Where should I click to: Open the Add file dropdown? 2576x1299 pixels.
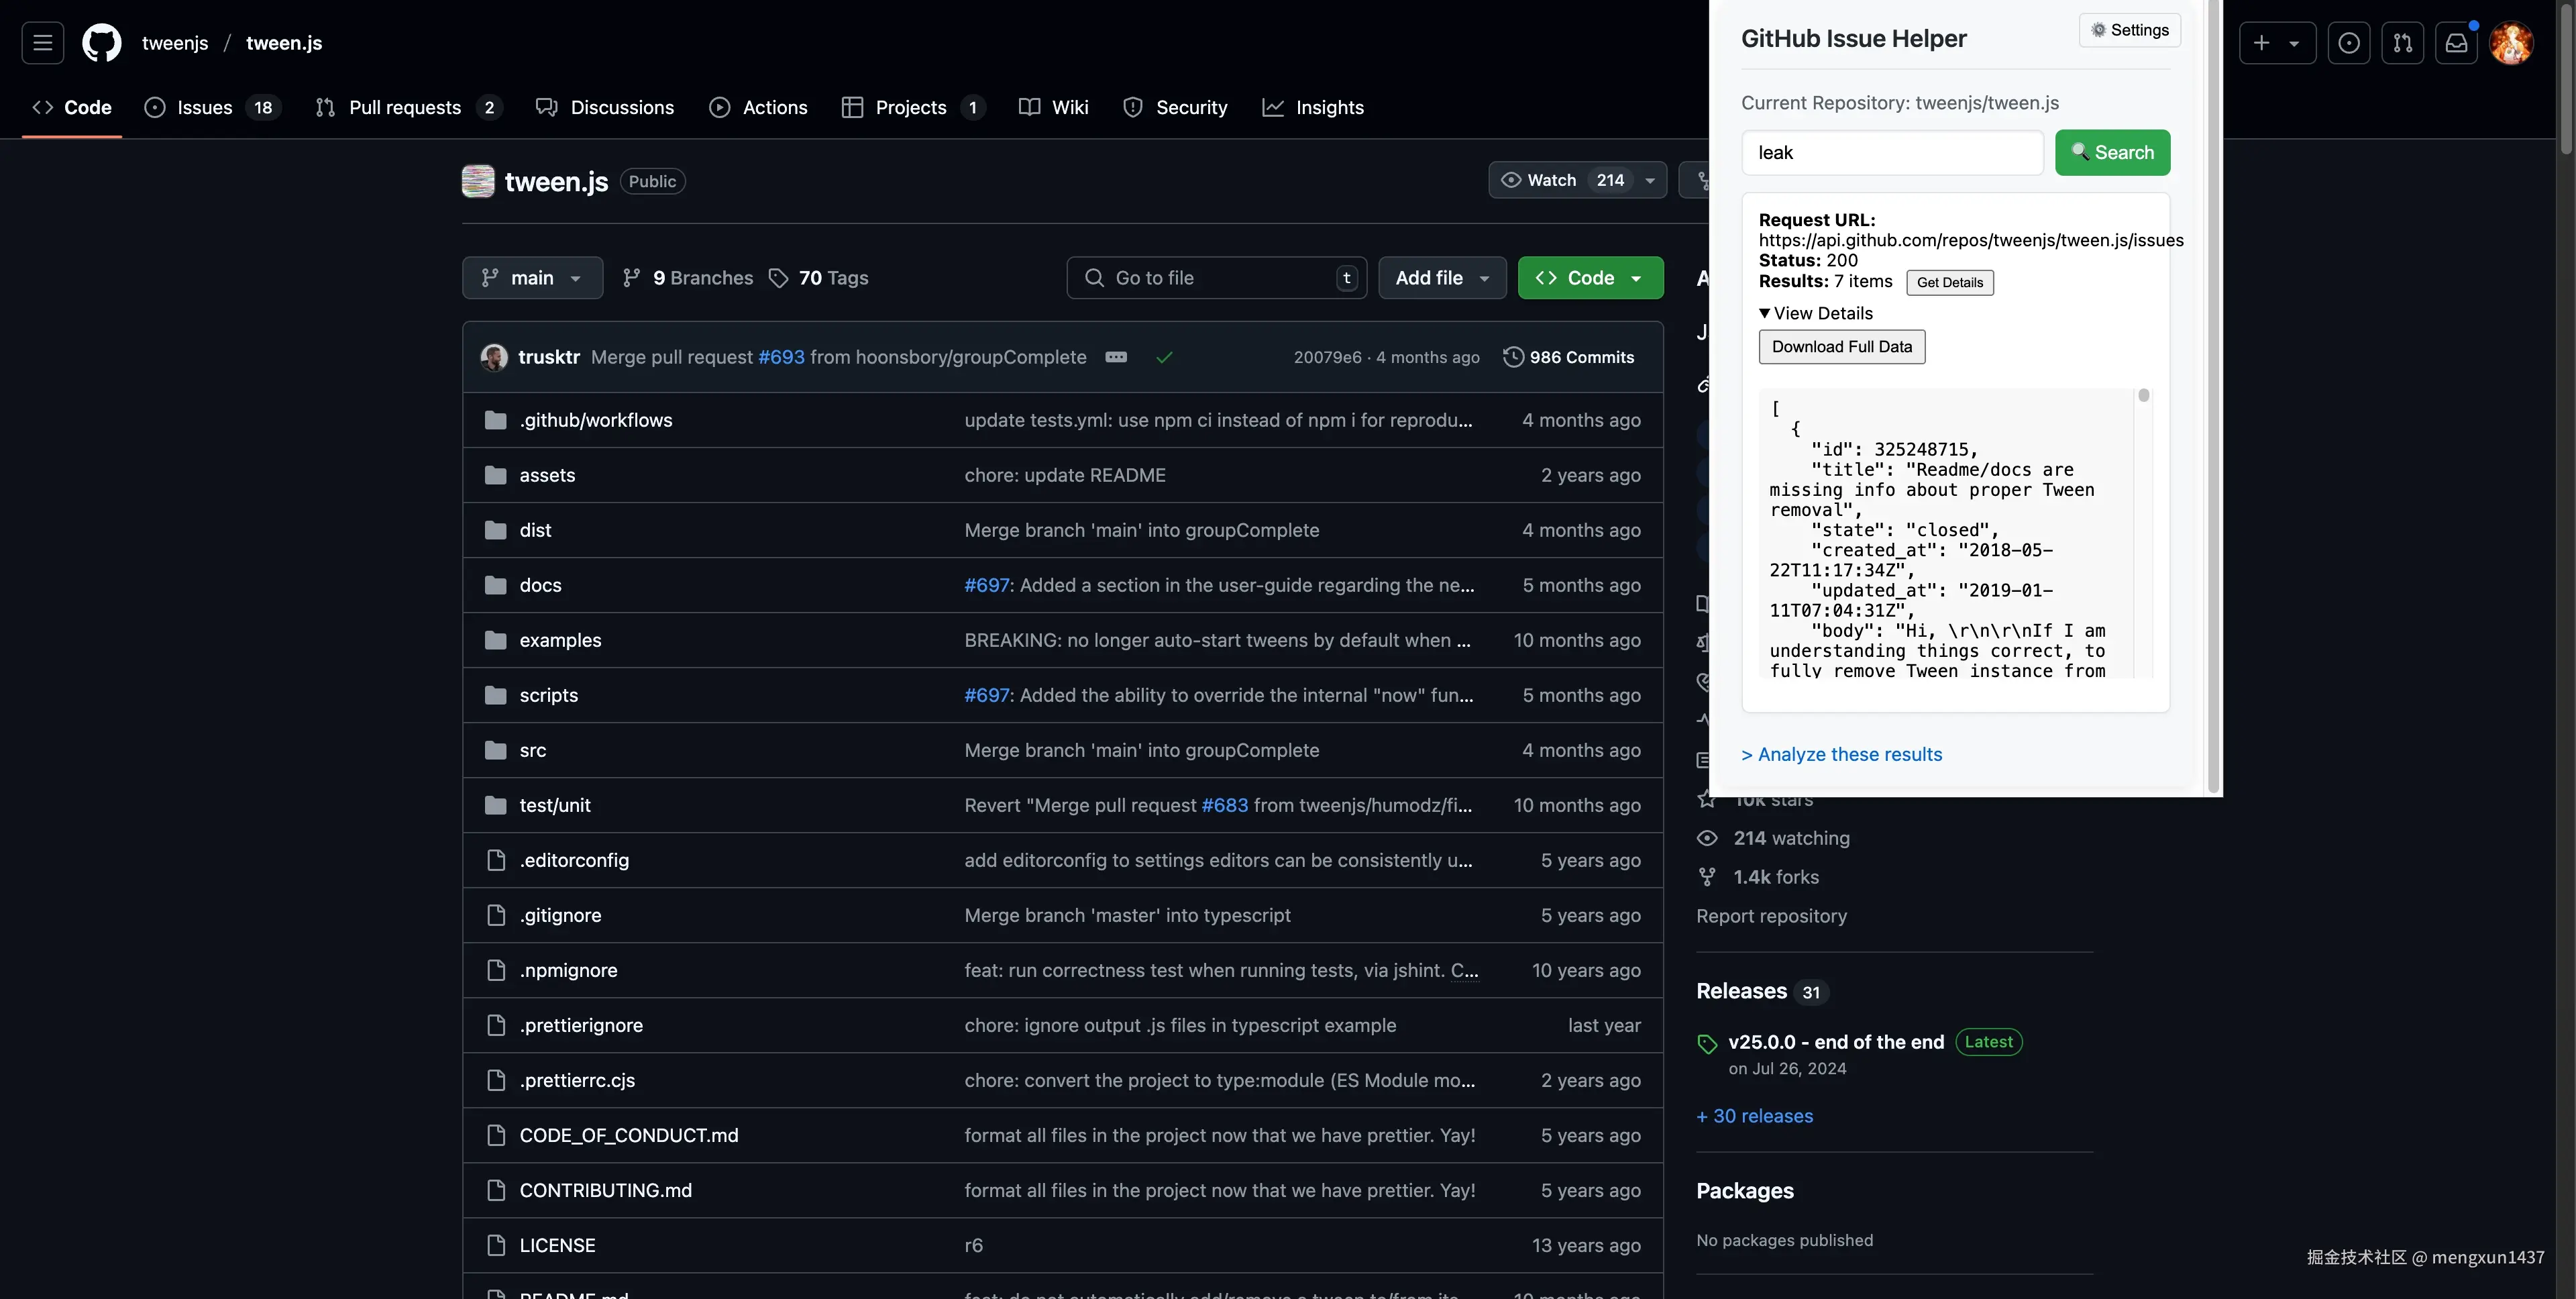tap(1442, 278)
